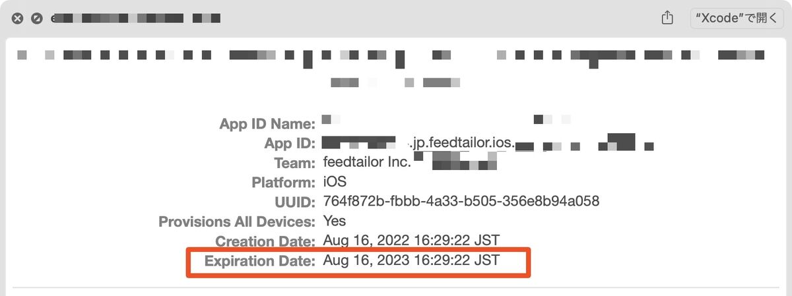
Task: Click the full-screen icon next to close
Action: point(37,18)
